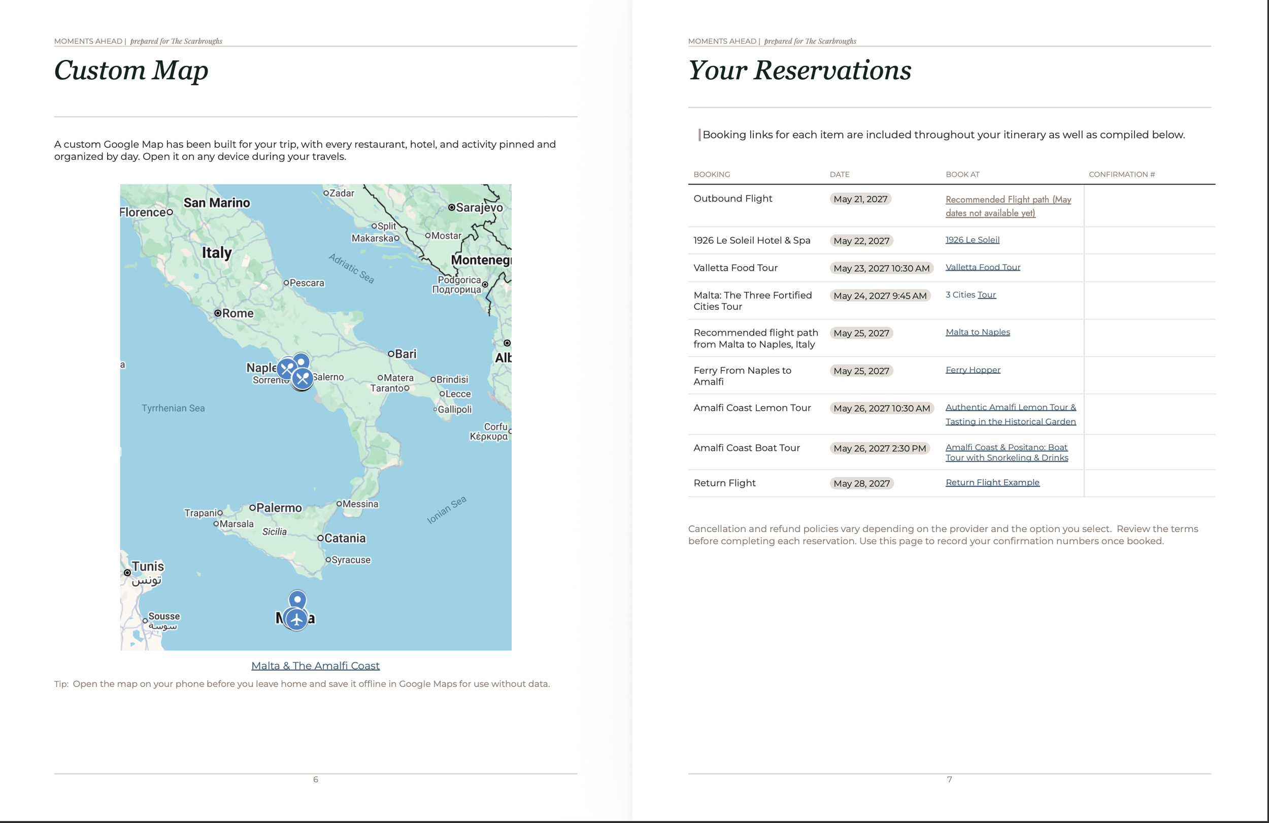Image resolution: width=1269 pixels, height=823 pixels.
Task: Click the Rome label on the map
Action: (237, 313)
